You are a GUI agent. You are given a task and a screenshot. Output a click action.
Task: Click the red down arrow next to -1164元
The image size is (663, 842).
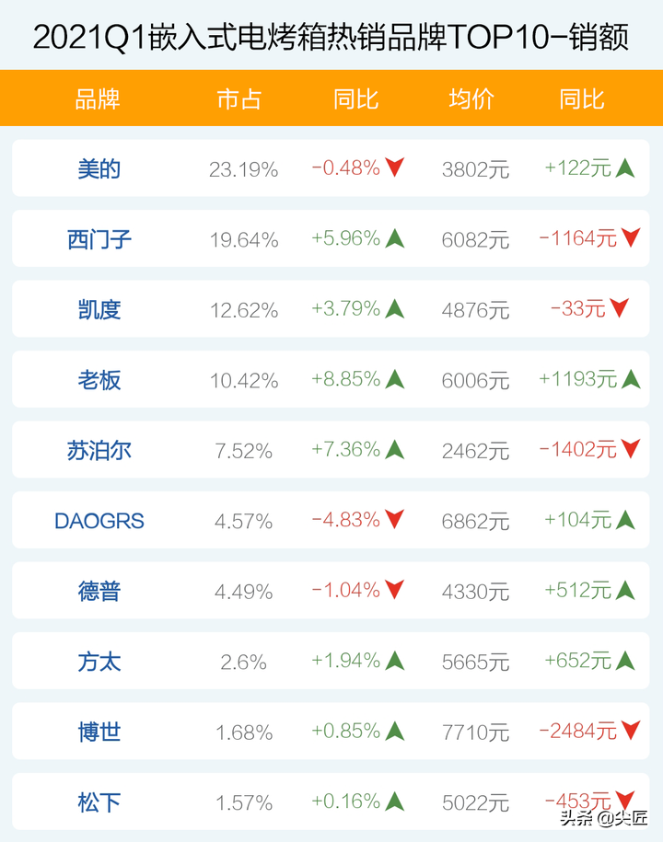[x=631, y=237]
